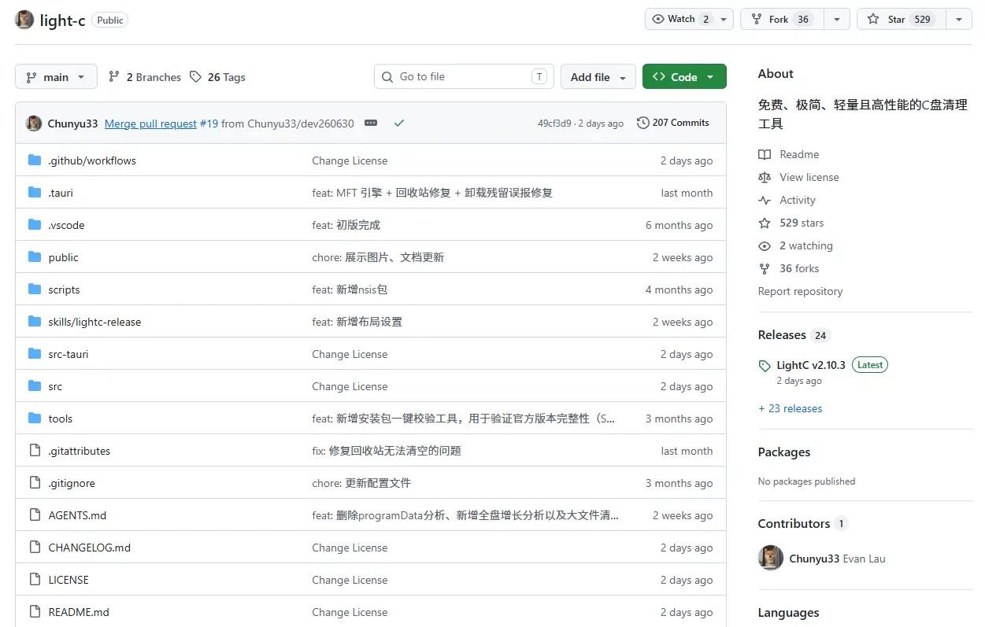Open commit message 'chore: 更新配置文件'
The height and width of the screenshot is (627, 985).
361,483
